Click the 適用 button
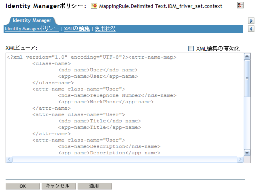The width and height of the screenshot is (256, 193). [x=95, y=186]
